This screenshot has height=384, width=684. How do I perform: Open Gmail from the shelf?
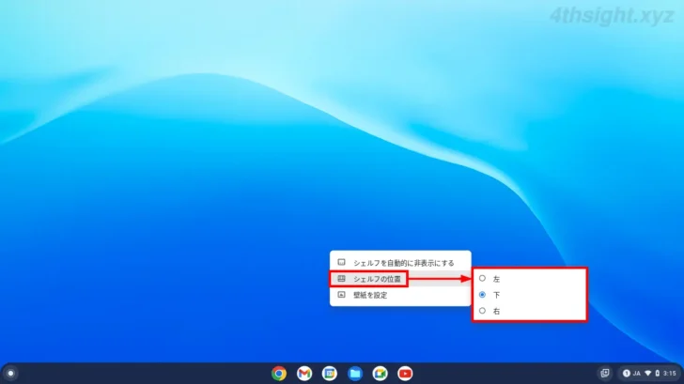click(x=304, y=374)
